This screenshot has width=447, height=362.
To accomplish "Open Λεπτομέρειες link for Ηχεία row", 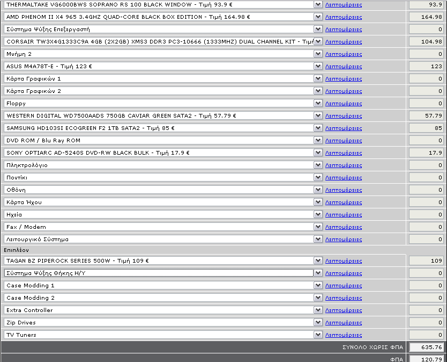I will 344,215.
